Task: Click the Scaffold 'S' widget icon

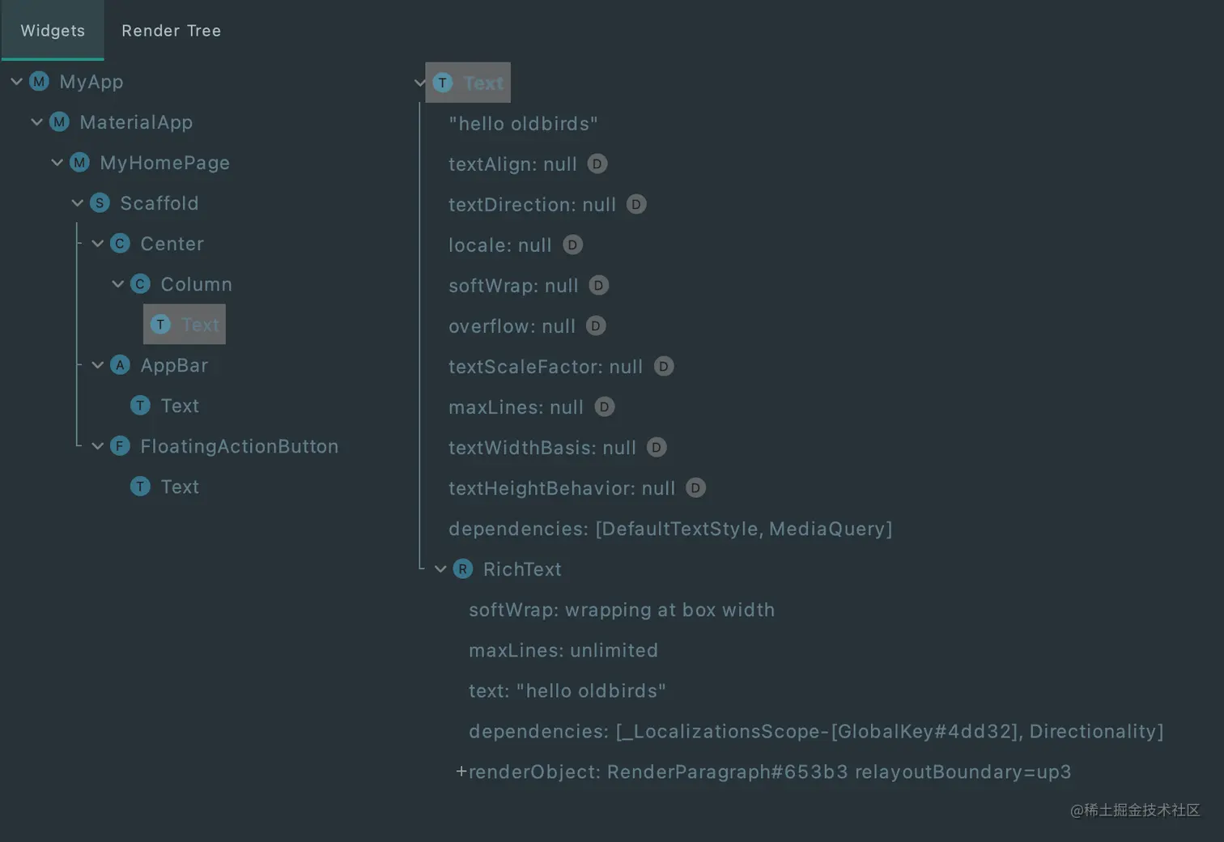Action: [x=100, y=203]
